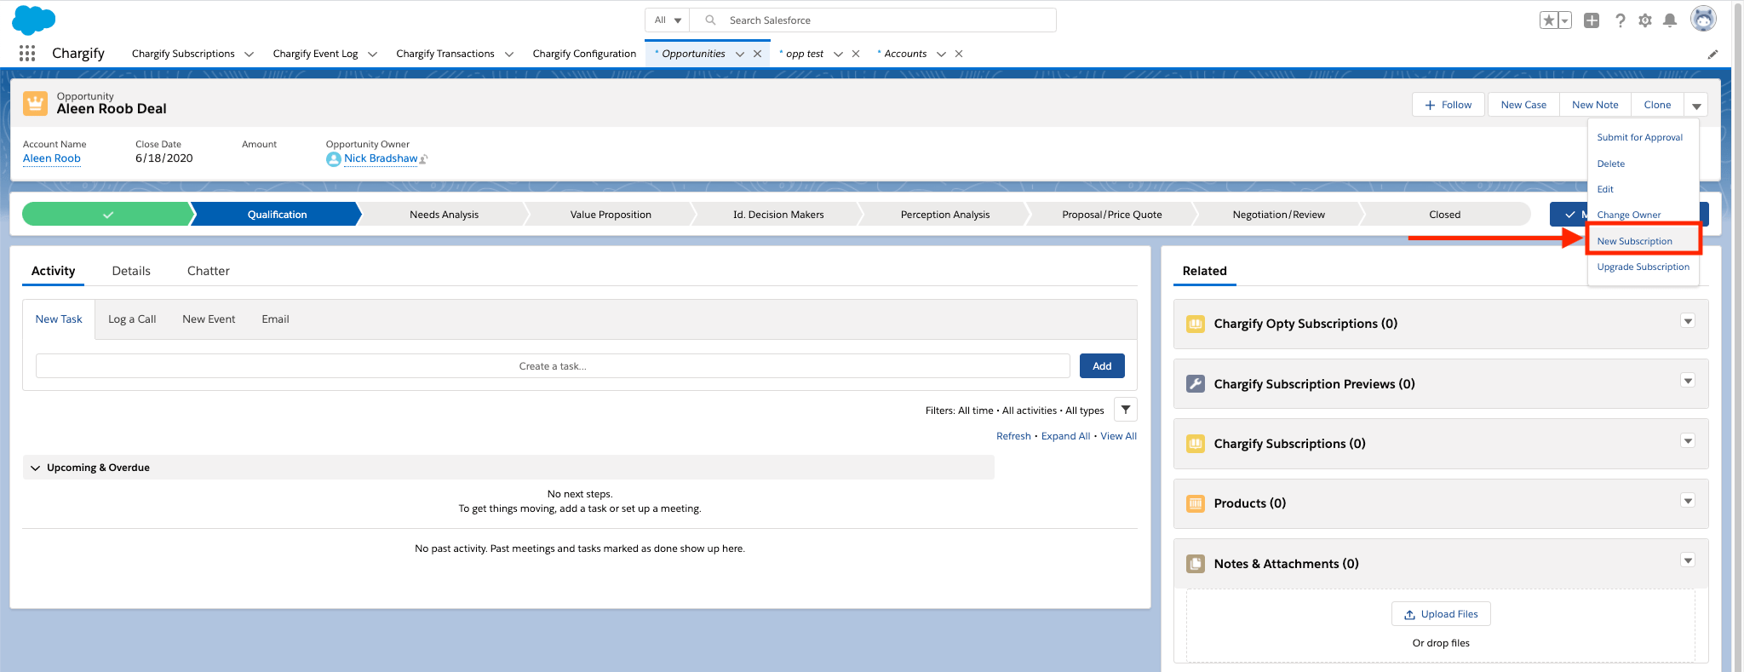Click the activity filter funnel icon
Screen dimensions: 1744x672
(x=1125, y=410)
